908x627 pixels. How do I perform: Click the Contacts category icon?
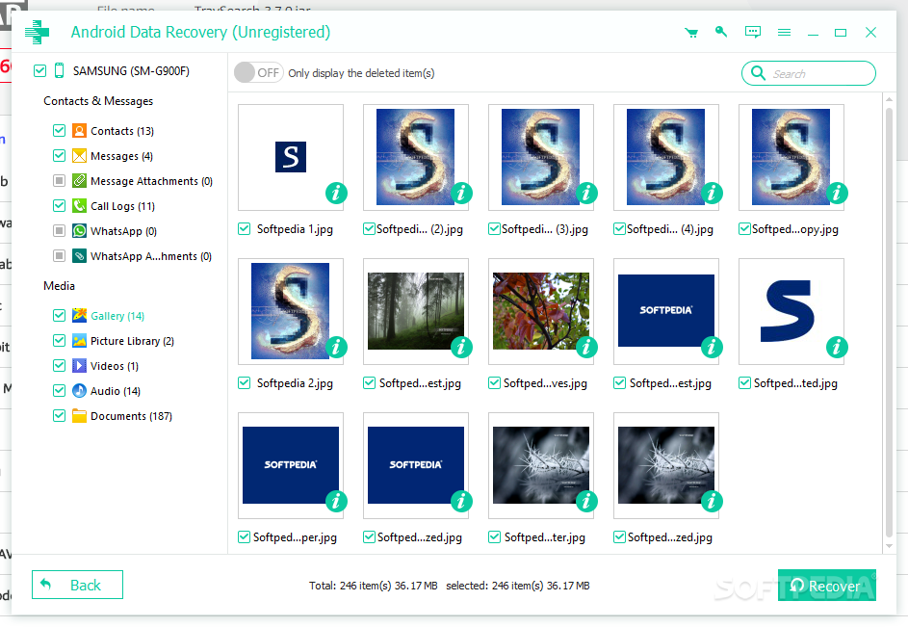[79, 130]
